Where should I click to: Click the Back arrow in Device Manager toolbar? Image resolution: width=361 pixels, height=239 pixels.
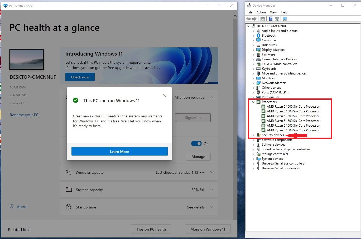point(248,19)
